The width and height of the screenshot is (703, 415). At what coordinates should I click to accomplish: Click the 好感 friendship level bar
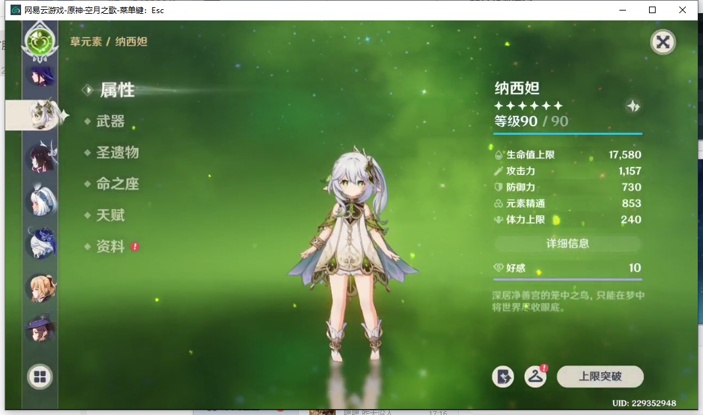(567, 268)
